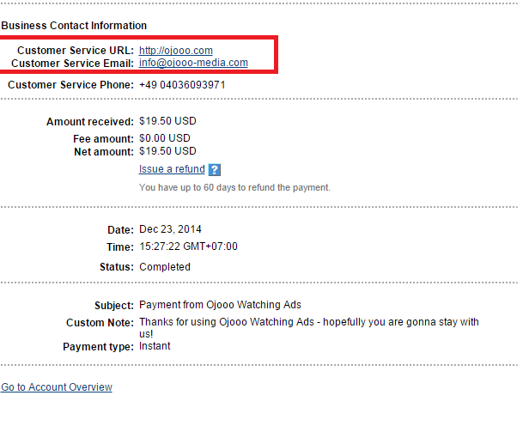This screenshot has width=523, height=432.
Task: Click the Payment type label
Action: (99, 347)
